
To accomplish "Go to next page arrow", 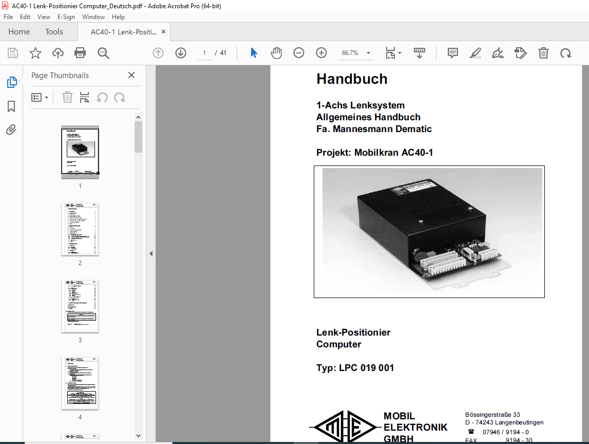I will (x=181, y=53).
